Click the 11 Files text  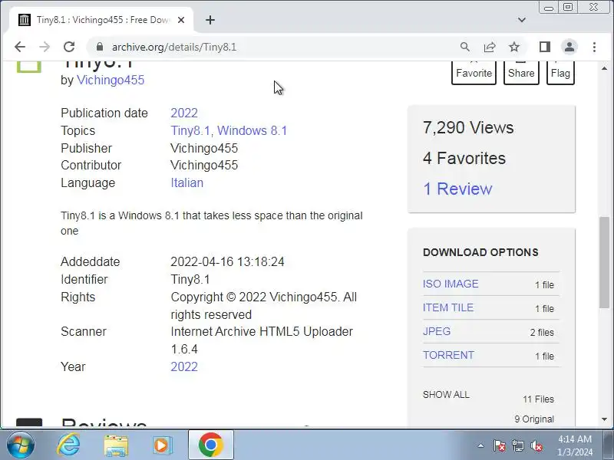(538, 399)
